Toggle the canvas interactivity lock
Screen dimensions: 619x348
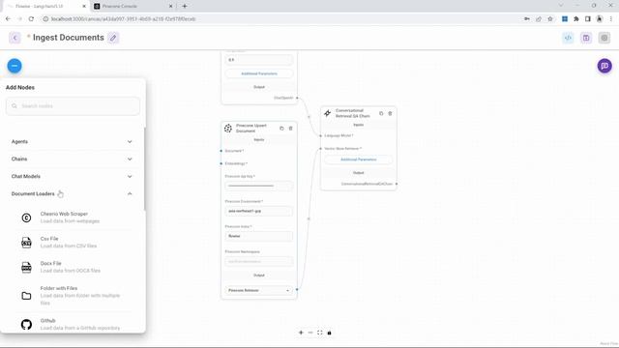[329, 333]
